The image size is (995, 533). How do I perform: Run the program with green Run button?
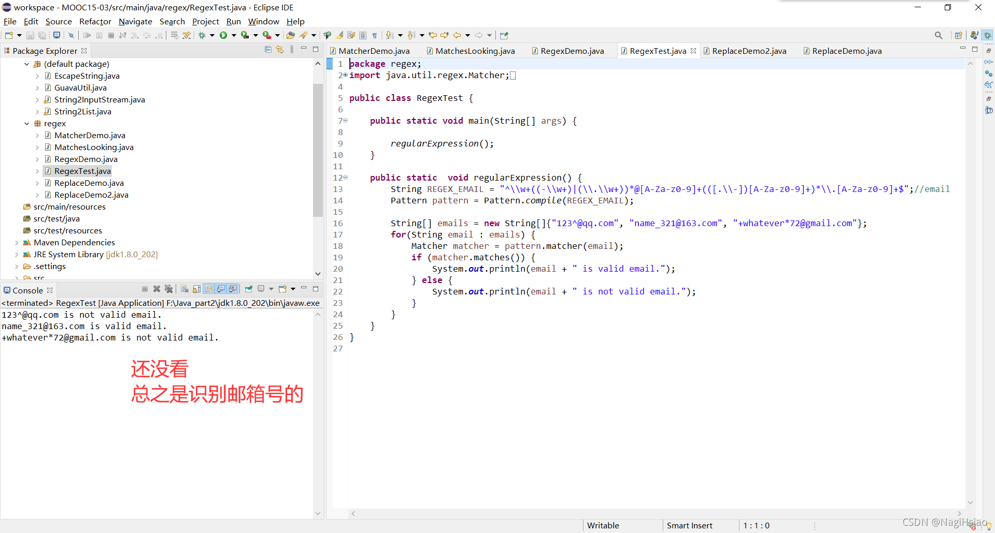click(223, 35)
